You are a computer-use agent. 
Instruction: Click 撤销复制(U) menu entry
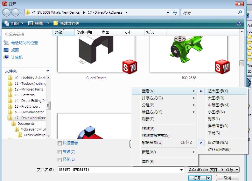click(164, 143)
